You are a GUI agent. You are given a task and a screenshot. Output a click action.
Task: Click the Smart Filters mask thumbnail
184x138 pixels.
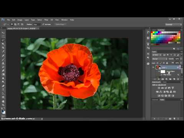tap(163, 72)
